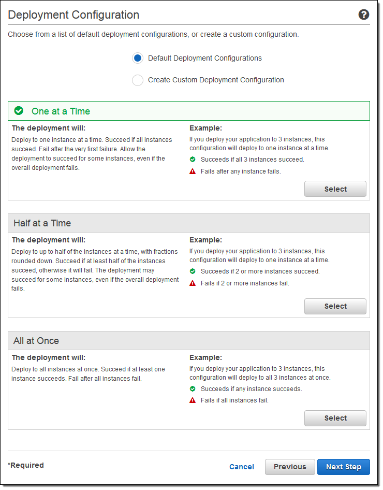Click the Deployment Configuration page title

tap(73, 15)
